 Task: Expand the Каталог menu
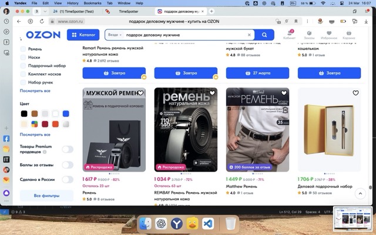tap(83, 35)
